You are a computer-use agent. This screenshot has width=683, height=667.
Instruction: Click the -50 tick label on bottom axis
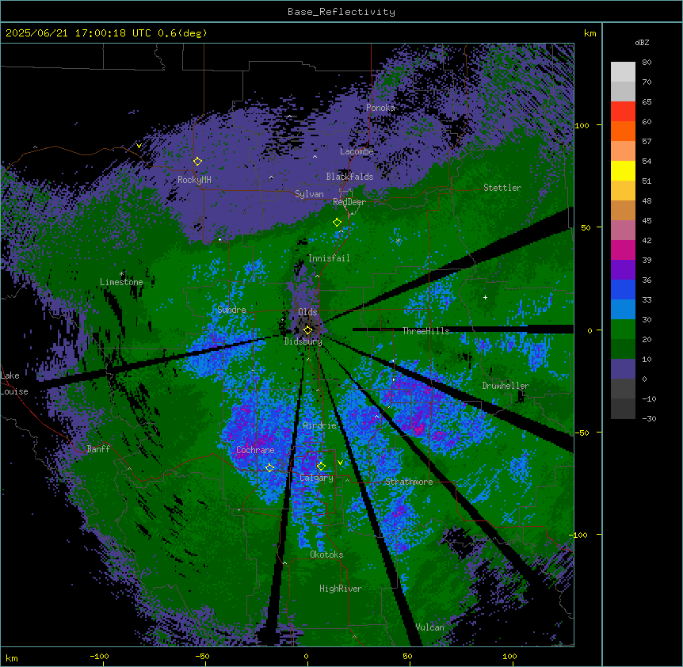(202, 656)
